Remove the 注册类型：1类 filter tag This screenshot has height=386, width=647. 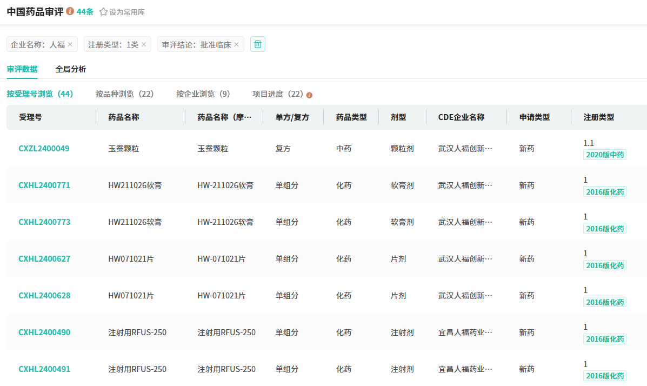pyautogui.click(x=144, y=44)
